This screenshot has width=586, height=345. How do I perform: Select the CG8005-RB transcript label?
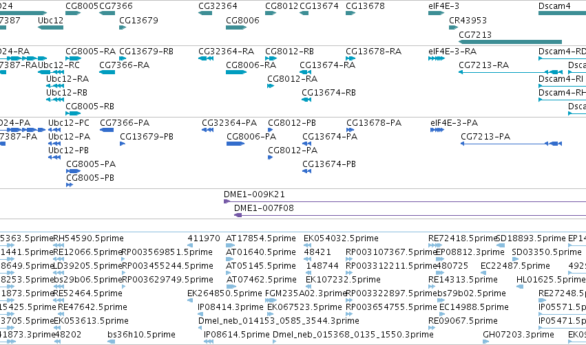[90, 107]
